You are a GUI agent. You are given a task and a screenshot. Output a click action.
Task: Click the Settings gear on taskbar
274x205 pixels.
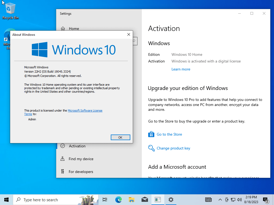[x=171, y=200]
